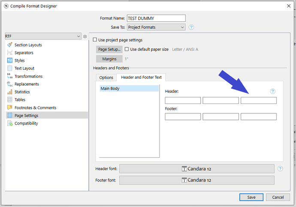Open the RTF format dropdown
Screen dimensions: 296x207
click(42, 37)
